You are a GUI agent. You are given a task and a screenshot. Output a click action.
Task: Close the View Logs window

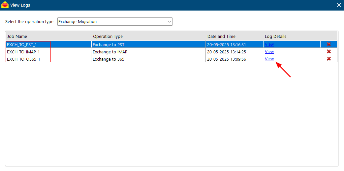tap(339, 5)
